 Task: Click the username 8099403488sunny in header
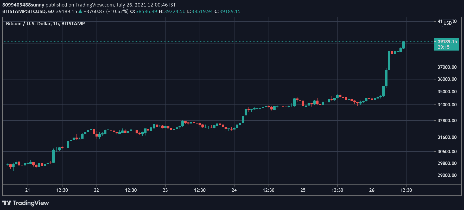pos(23,5)
